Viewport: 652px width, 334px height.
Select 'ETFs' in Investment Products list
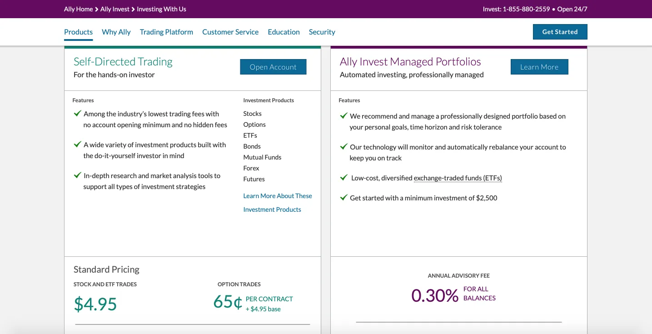pyautogui.click(x=250, y=135)
